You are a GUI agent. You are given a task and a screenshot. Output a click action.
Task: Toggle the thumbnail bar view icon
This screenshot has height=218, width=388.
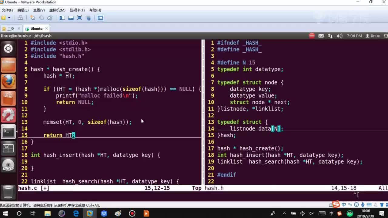click(71, 18)
